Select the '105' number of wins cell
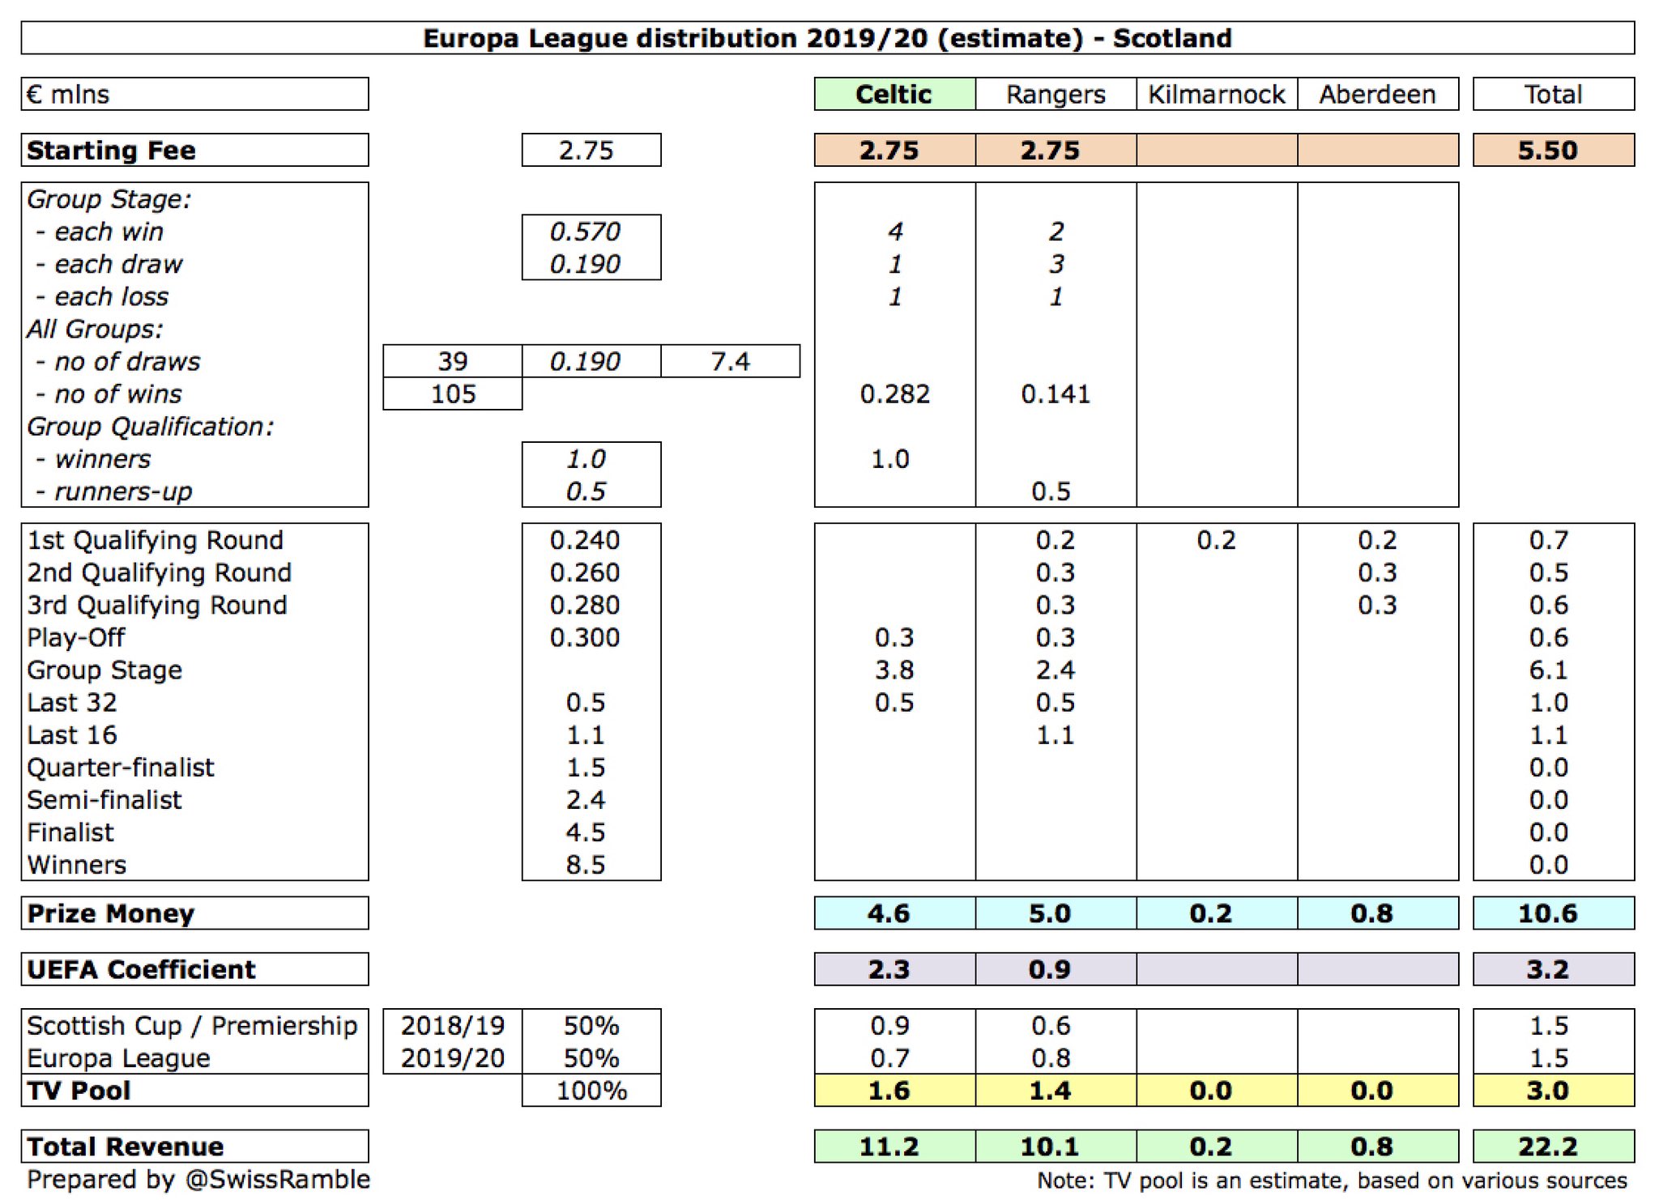This screenshot has width=1659, height=1200. (453, 394)
